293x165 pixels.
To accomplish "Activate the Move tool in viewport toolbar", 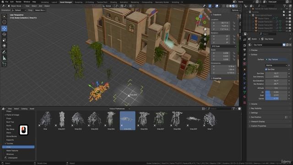I will (x=4, y=28).
